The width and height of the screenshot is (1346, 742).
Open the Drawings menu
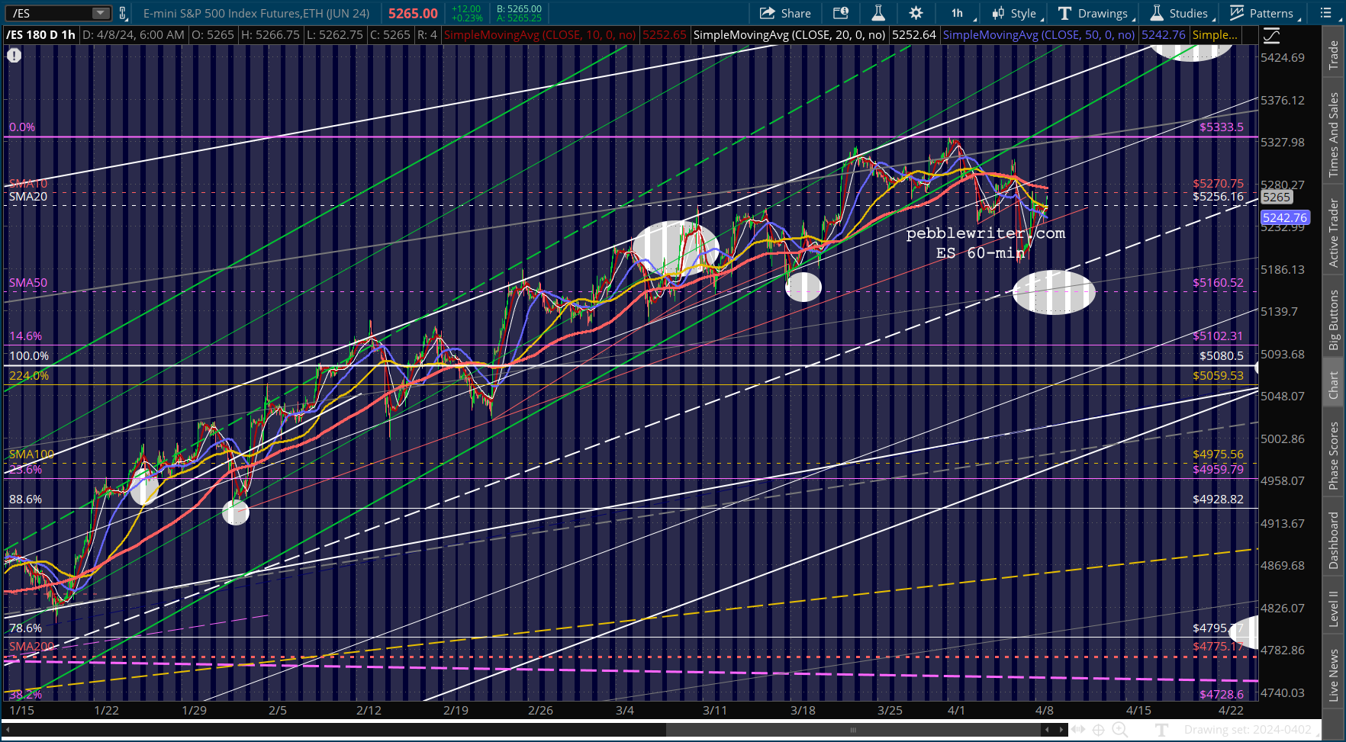[1093, 13]
